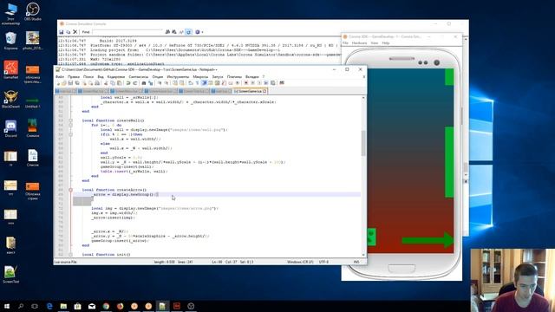Screen dimensions: 555x312
Task: Open the Файл menu in Notepad++
Action: point(60,77)
